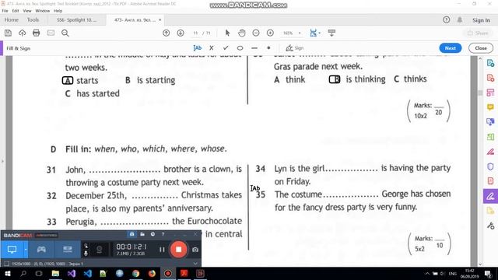
Task: Go to previous page arrow
Action: 166,33
